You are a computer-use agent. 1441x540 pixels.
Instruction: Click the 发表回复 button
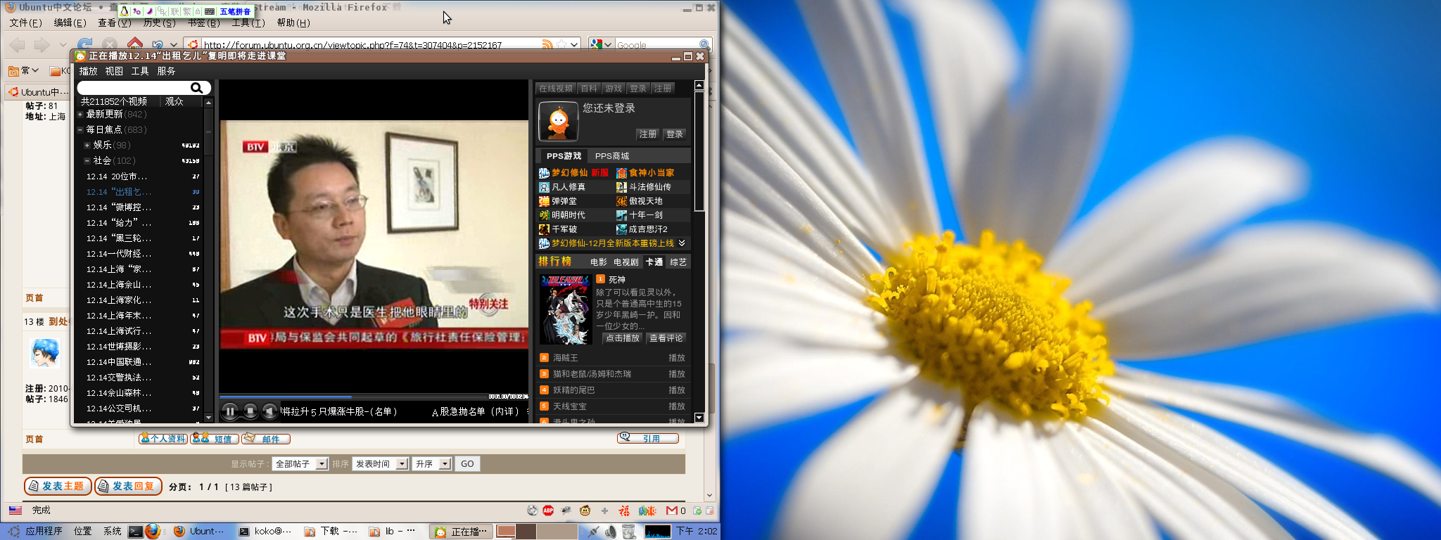(128, 486)
